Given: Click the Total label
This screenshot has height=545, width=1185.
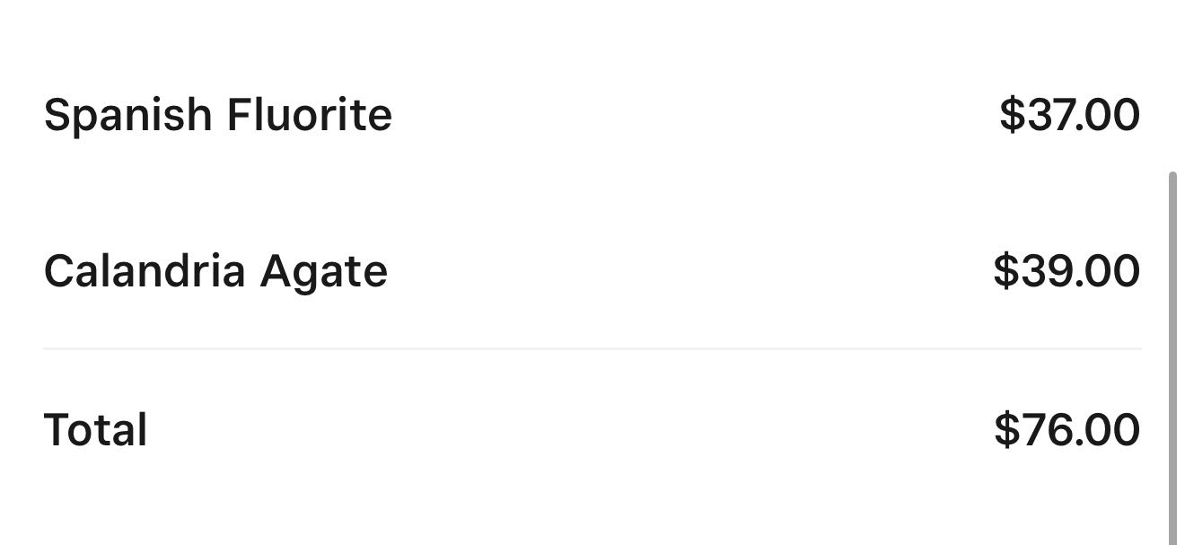Looking at the screenshot, I should (x=95, y=429).
